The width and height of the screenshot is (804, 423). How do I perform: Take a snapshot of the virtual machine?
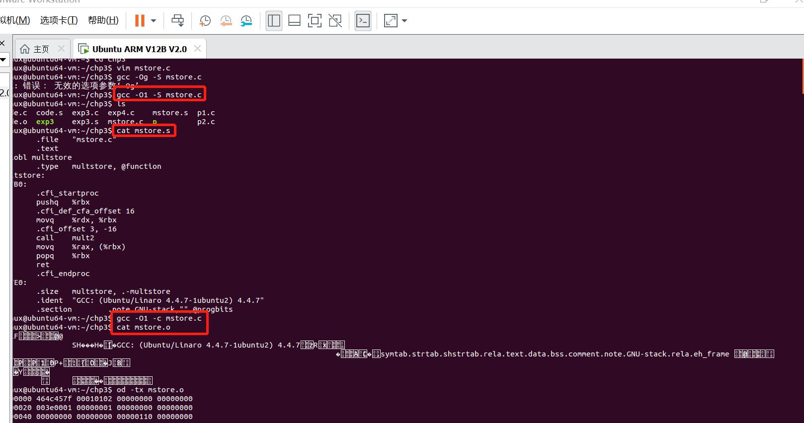click(x=205, y=20)
